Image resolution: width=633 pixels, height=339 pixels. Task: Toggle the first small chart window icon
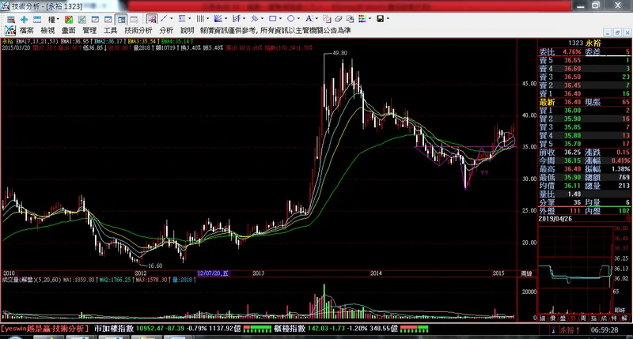point(95,19)
